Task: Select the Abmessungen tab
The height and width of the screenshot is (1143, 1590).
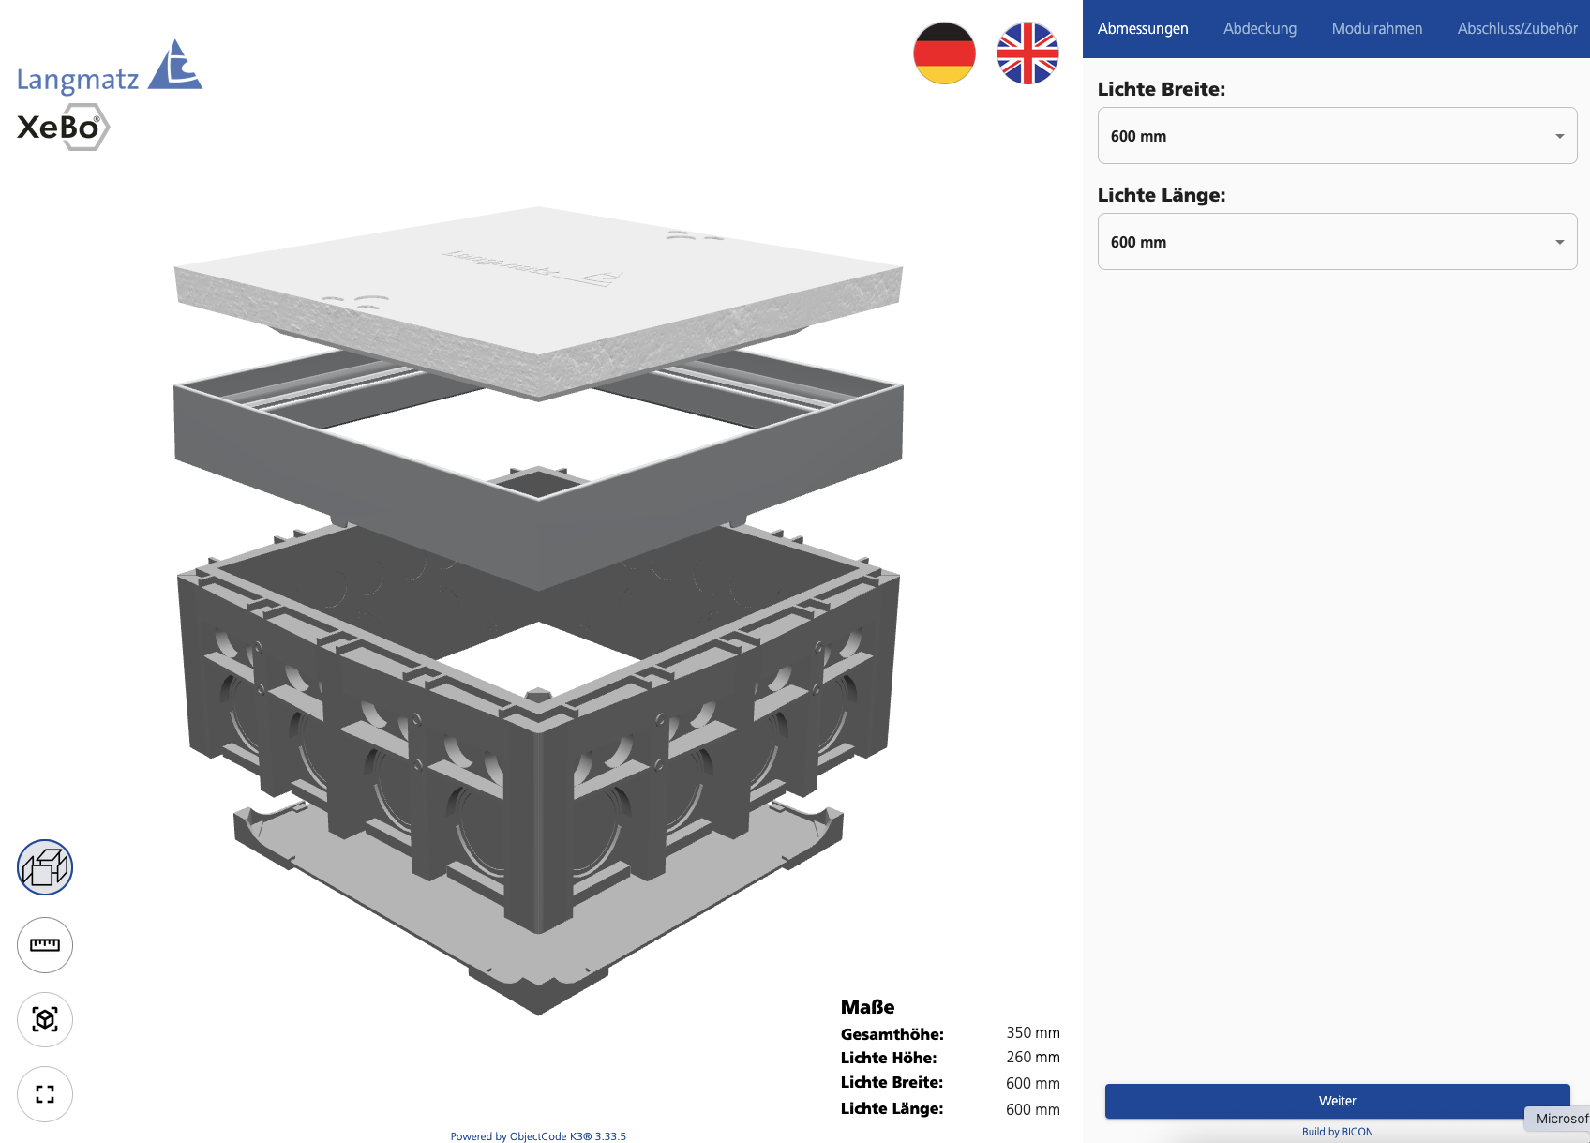Action: [1143, 29]
